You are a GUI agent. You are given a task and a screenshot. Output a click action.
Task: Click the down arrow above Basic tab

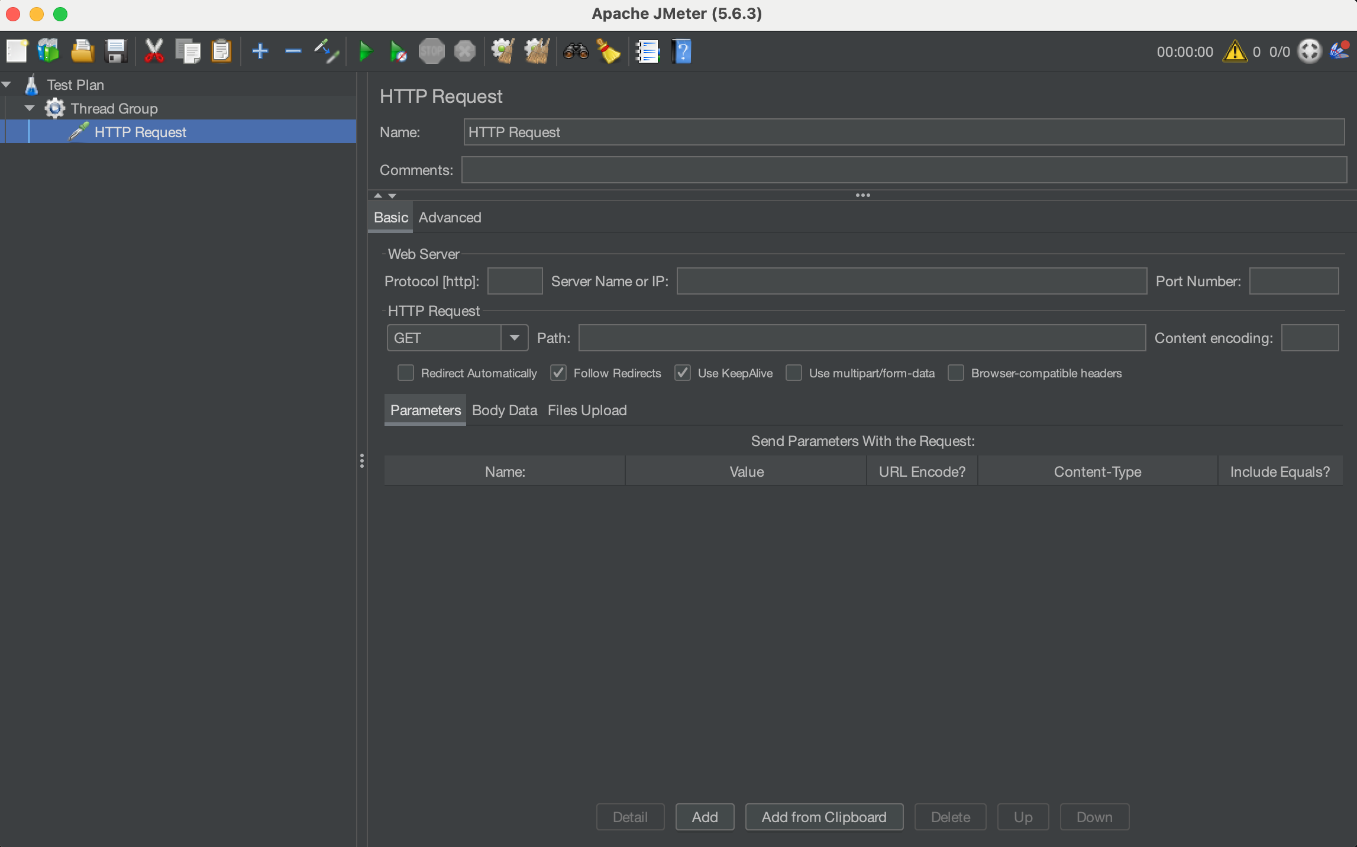pyautogui.click(x=392, y=195)
